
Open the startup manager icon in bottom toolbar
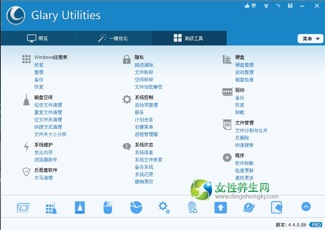(x=23, y=208)
